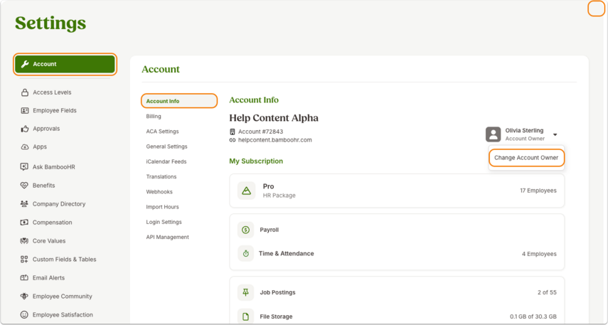Click the mountain icon on Pro package
608x325 pixels.
pyautogui.click(x=246, y=191)
